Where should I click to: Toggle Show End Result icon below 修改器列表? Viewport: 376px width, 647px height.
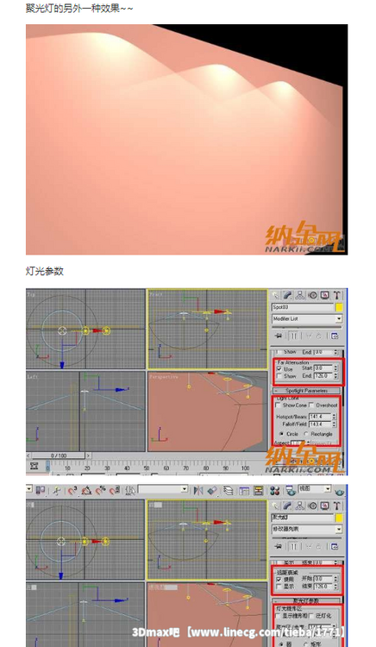pyautogui.click(x=294, y=546)
